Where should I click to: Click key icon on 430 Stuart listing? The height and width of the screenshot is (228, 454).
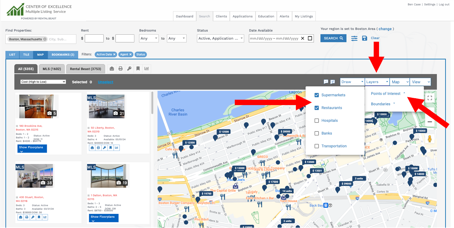33,217
